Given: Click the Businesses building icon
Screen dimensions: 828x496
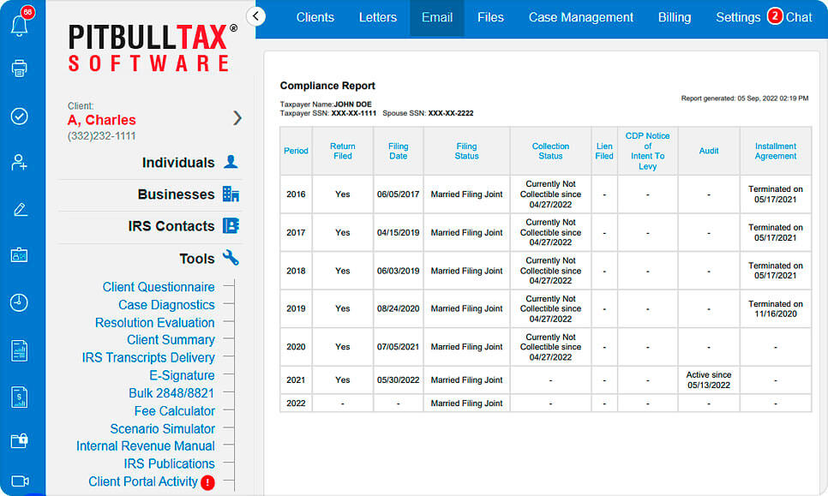Looking at the screenshot, I should click(x=231, y=194).
